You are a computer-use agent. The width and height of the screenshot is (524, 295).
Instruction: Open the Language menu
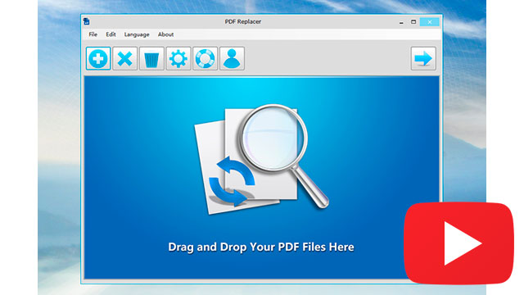(137, 34)
